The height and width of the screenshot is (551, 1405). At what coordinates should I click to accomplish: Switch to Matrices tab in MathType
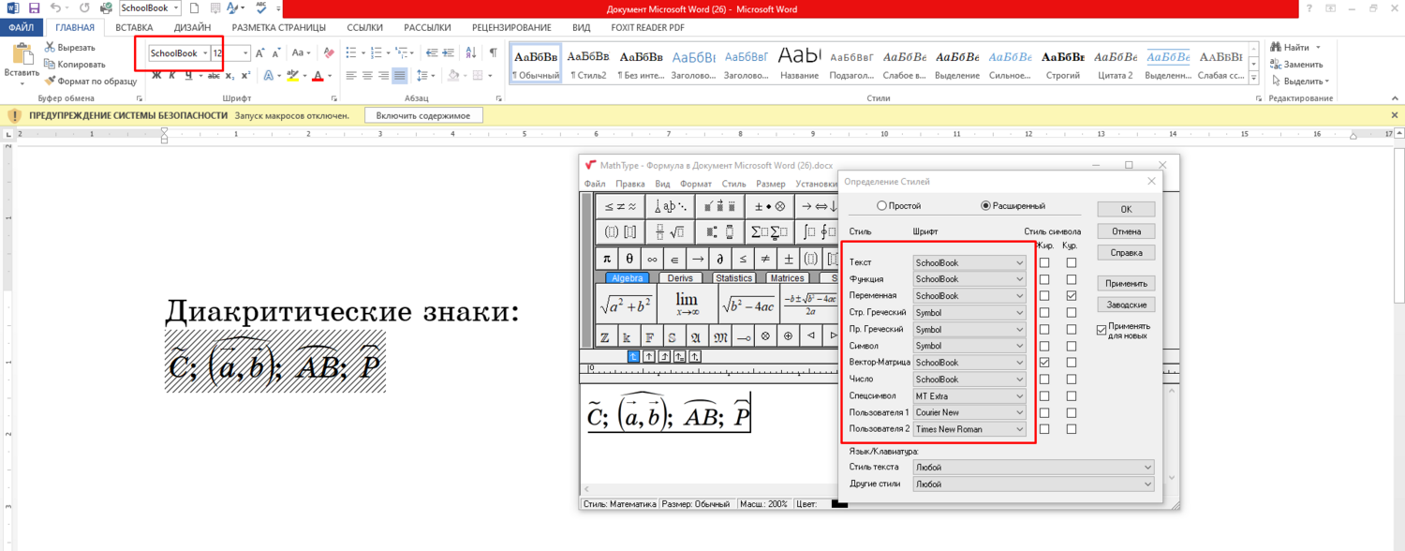(787, 278)
